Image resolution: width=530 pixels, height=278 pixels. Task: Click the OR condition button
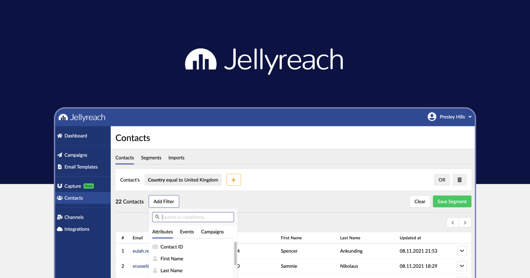[x=442, y=180]
